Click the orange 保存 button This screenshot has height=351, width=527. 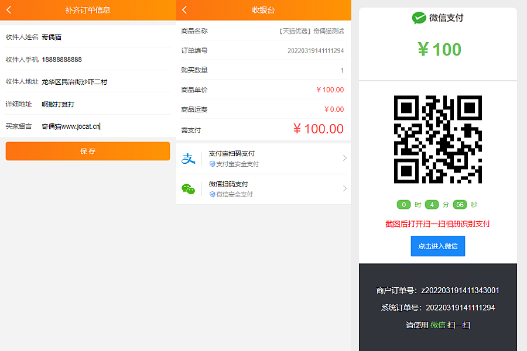(x=88, y=151)
